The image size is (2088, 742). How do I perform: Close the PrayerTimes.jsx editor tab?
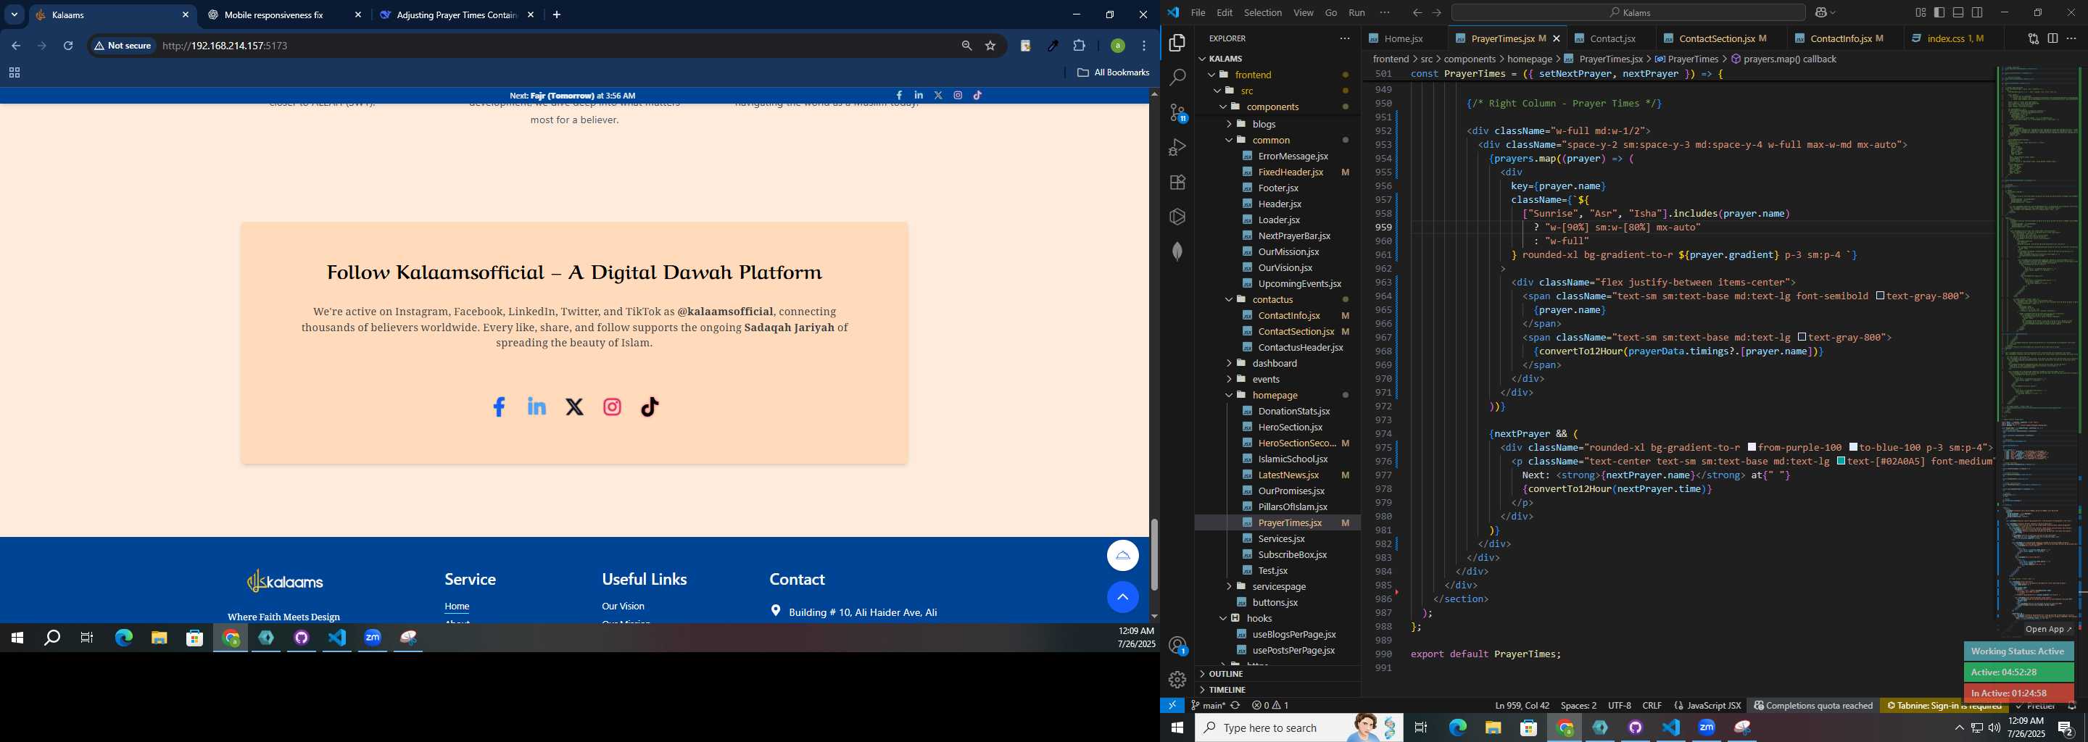(x=1555, y=39)
